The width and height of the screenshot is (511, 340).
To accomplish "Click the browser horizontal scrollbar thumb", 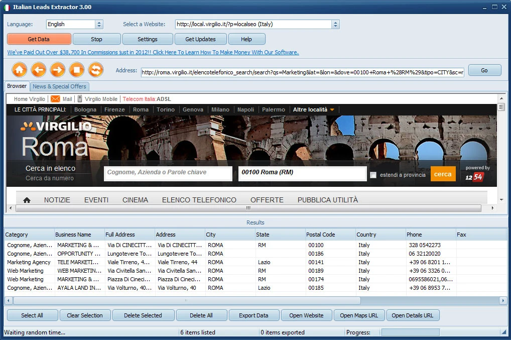I will point(248,208).
